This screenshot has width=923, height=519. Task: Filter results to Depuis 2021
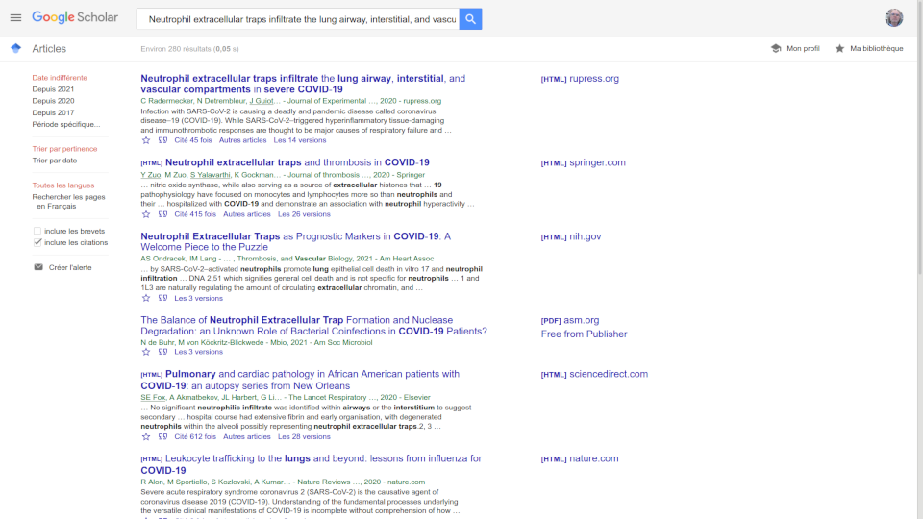pos(53,89)
